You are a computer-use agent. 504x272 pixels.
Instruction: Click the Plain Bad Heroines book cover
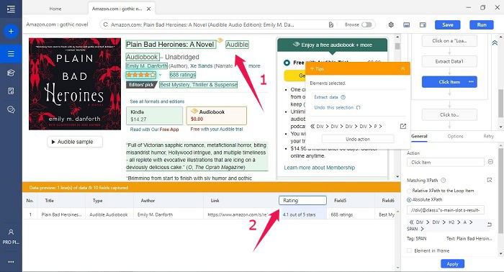pos(75,83)
